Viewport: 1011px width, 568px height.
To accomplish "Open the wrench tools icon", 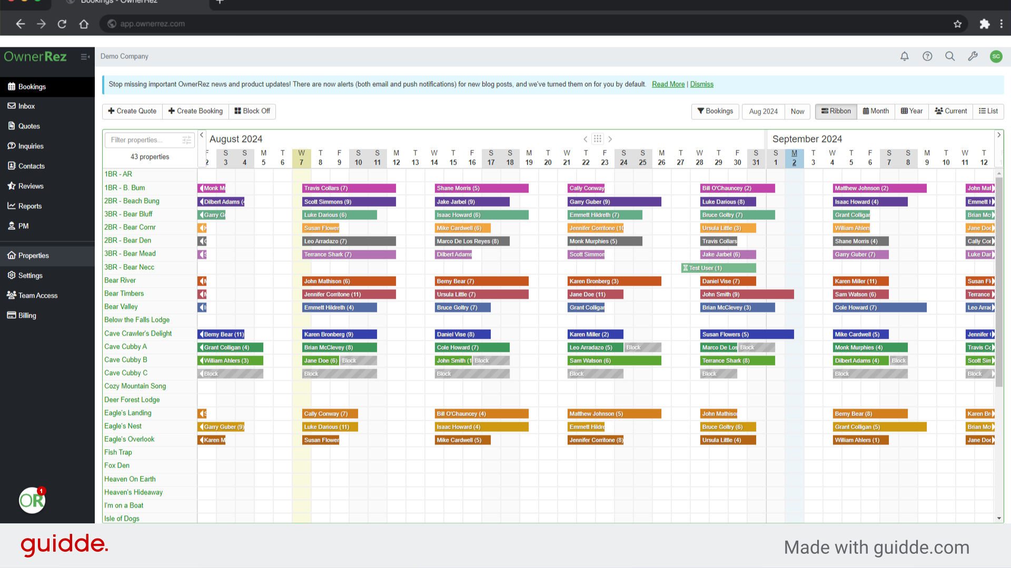I will pyautogui.click(x=973, y=56).
